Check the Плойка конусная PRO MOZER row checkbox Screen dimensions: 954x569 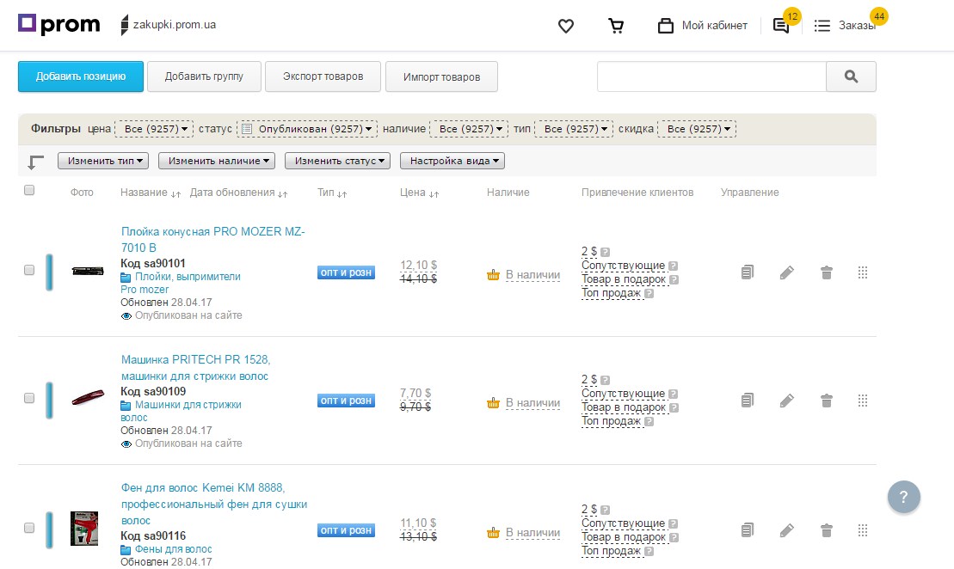point(29,270)
